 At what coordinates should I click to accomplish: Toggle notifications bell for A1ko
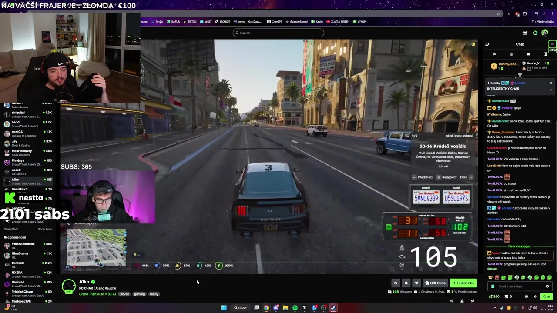[406, 283]
